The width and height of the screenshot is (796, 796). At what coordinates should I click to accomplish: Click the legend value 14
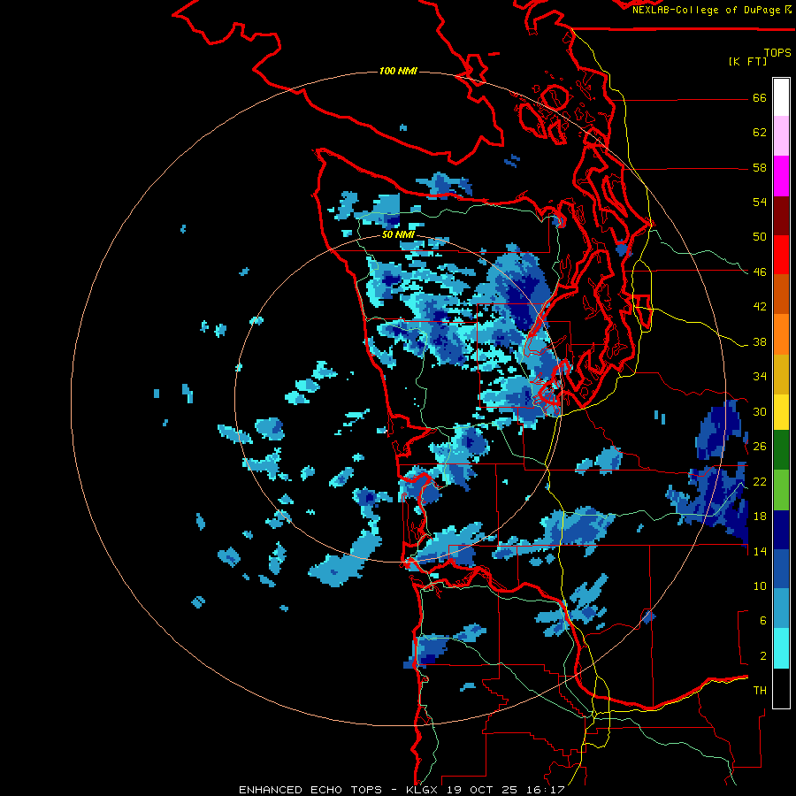click(x=760, y=551)
